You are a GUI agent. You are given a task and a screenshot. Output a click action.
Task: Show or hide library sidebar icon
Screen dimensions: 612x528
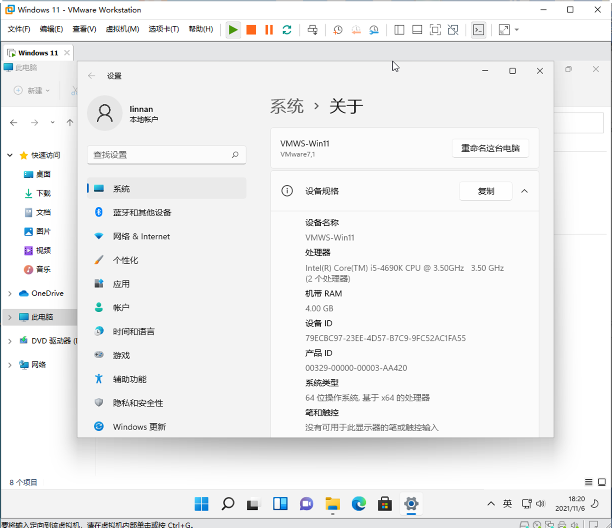pos(399,30)
